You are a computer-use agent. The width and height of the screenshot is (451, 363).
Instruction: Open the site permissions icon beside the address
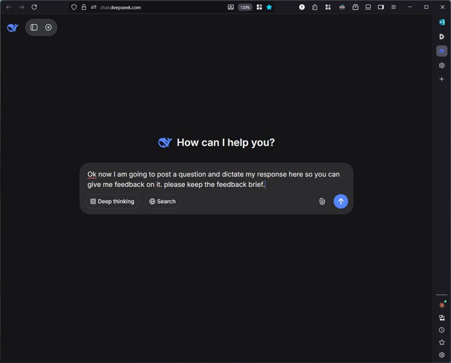click(x=93, y=7)
